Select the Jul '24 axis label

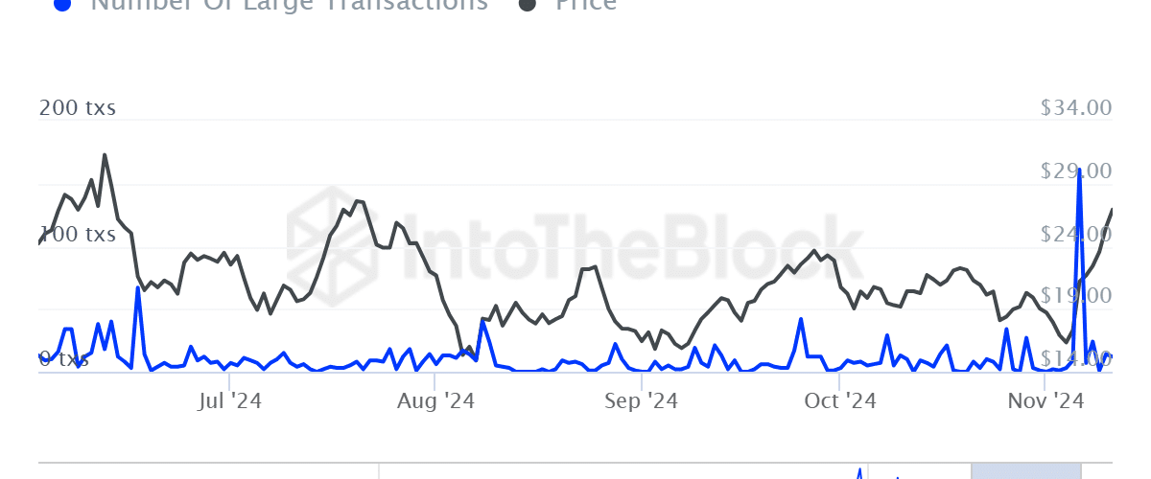[x=229, y=401]
